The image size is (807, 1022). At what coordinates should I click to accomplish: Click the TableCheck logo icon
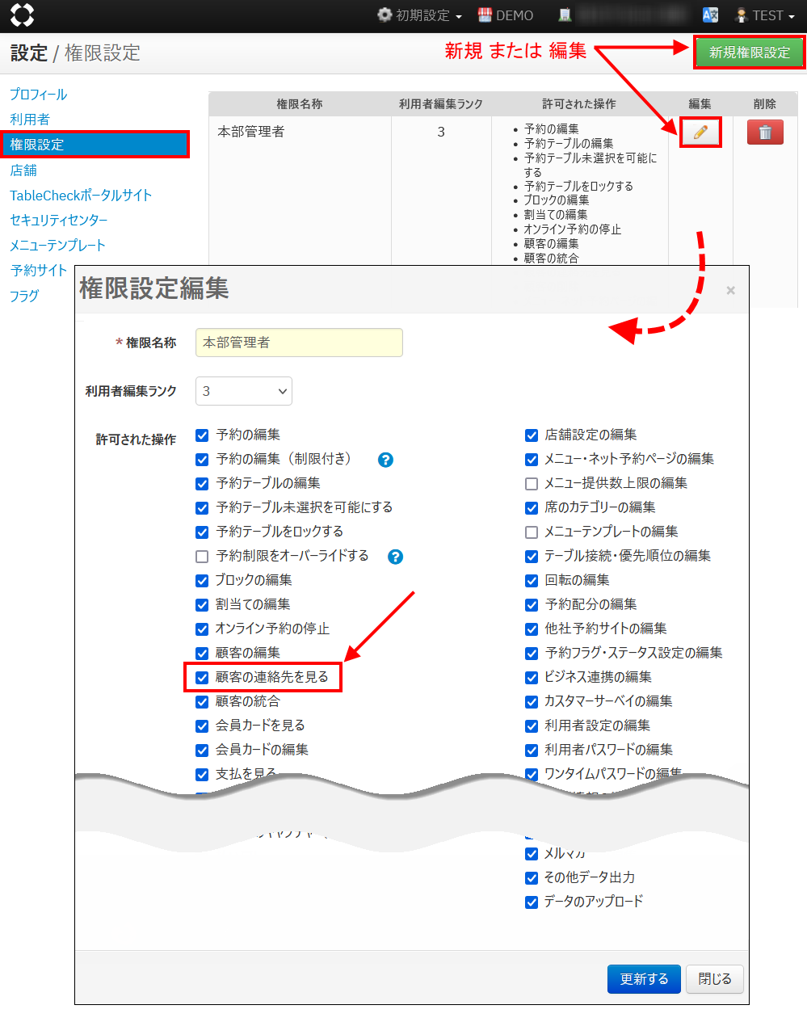[22, 15]
